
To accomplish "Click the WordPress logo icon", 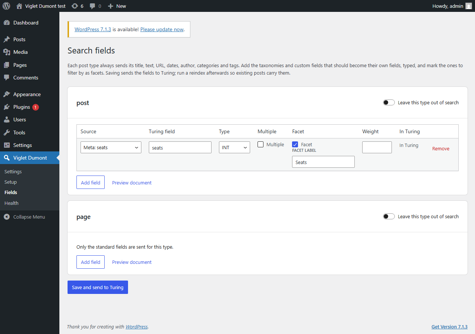I will point(6,6).
